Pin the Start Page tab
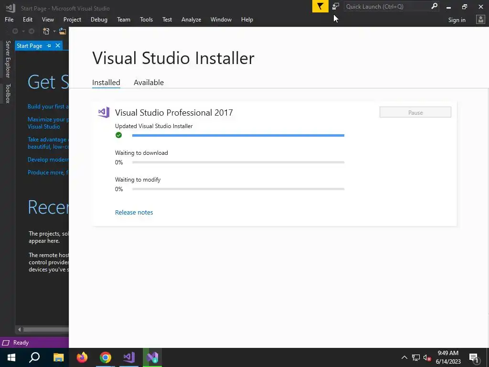 (49, 45)
